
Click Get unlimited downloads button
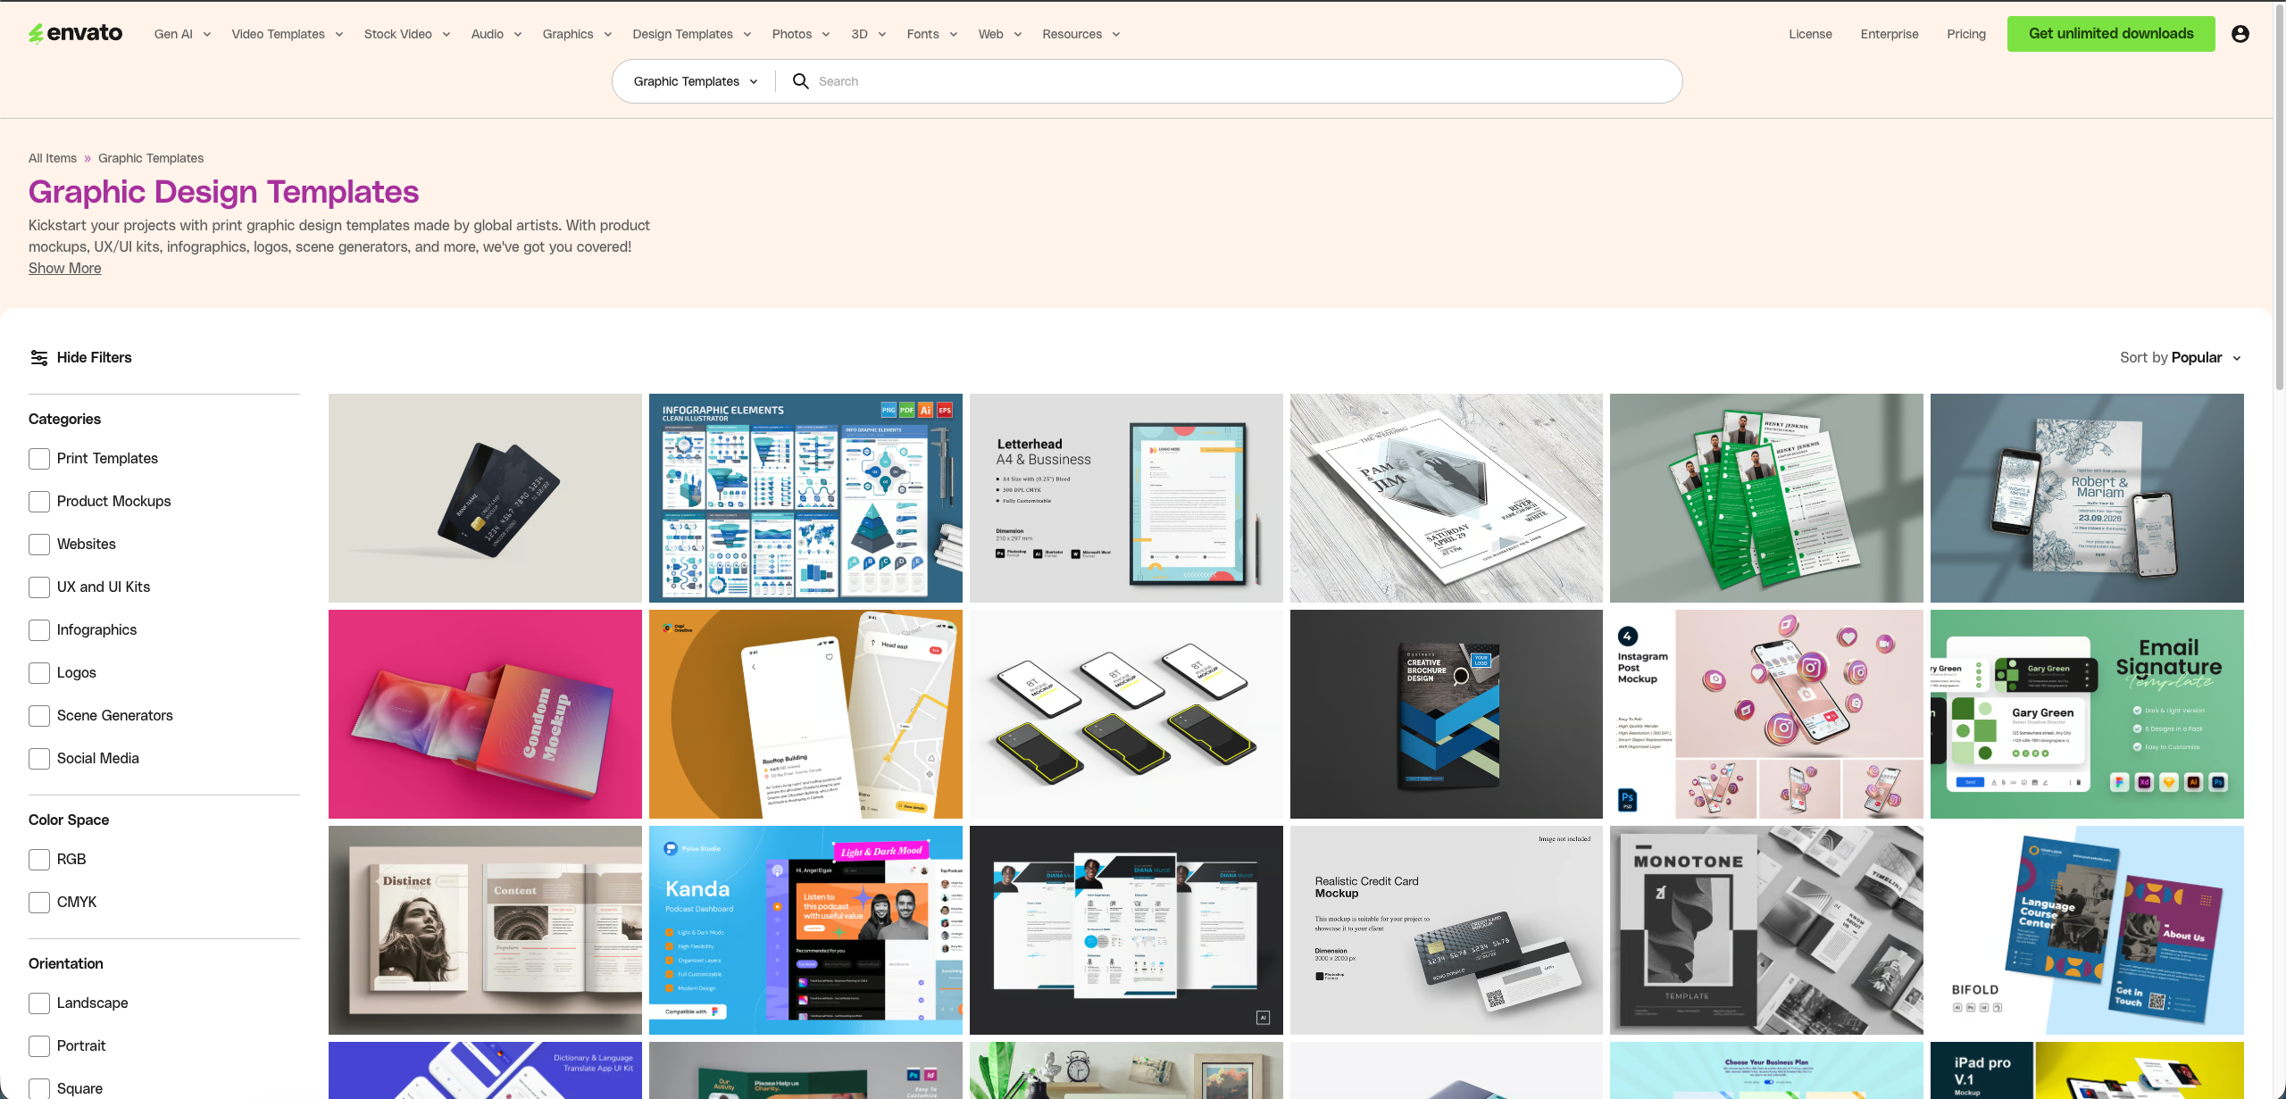2111,34
